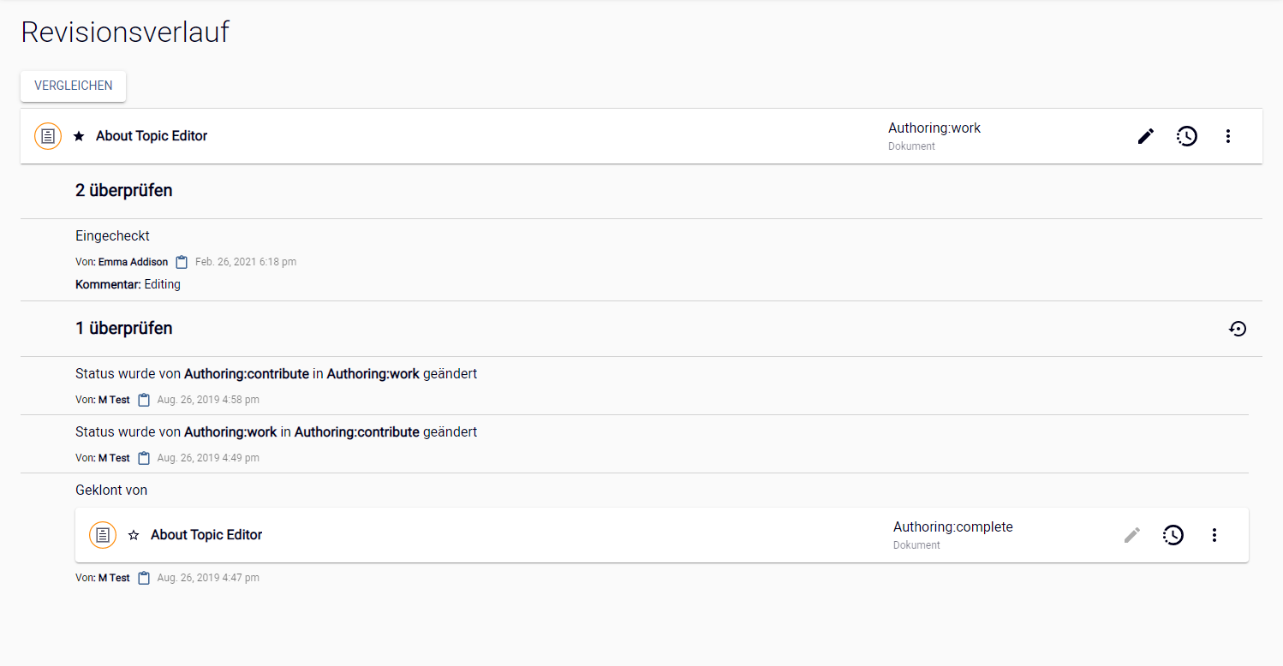Screen dimensions: 1283x666
Task: Click clipboard icon next to Feb. 26, 2021
Action: pos(182,262)
